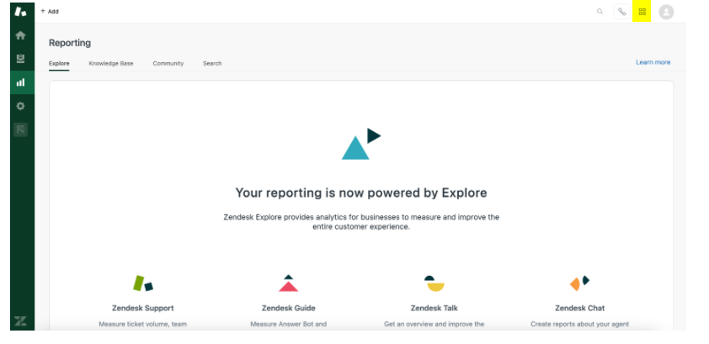
Task: Go to Home in the sidebar
Action: [x=21, y=35]
